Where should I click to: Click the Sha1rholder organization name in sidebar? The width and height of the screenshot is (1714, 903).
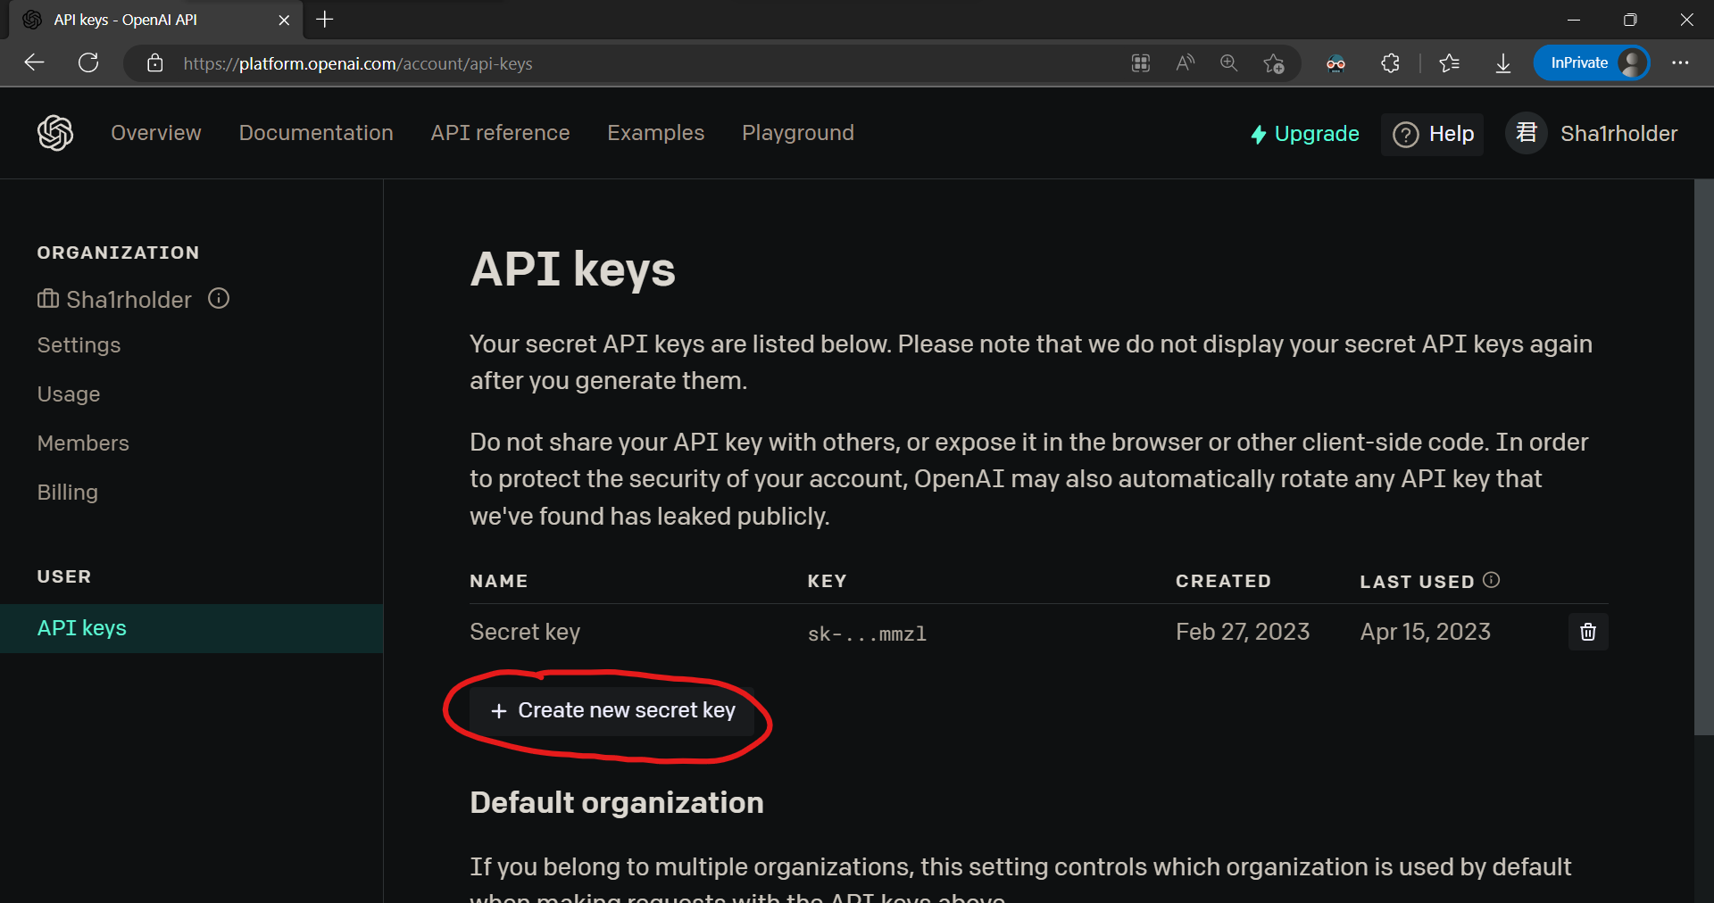pos(129,300)
